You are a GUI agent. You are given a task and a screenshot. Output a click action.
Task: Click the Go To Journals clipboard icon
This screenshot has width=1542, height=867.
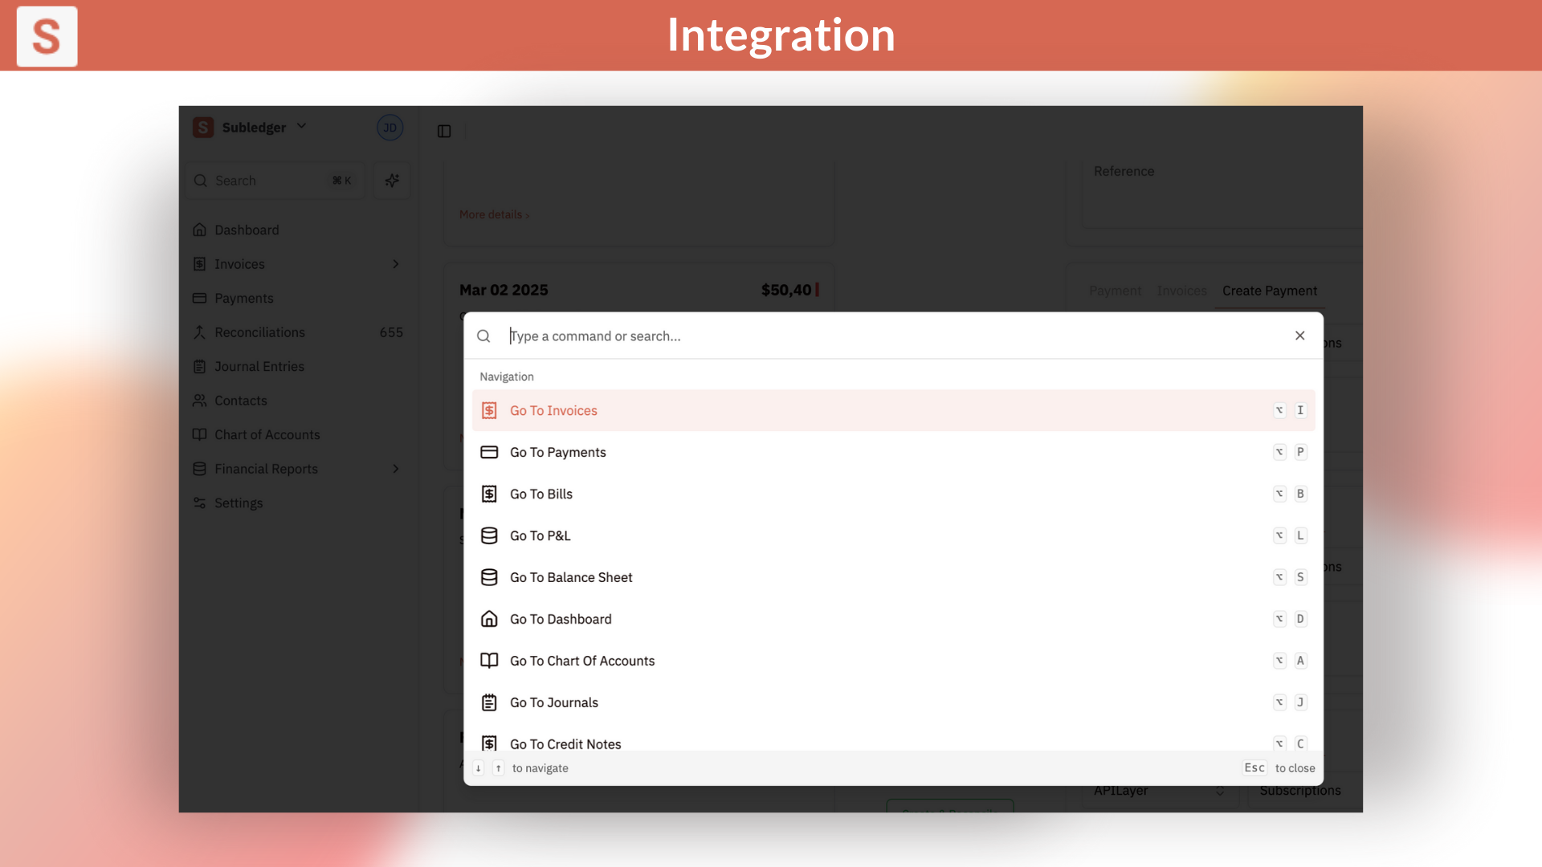[489, 702]
